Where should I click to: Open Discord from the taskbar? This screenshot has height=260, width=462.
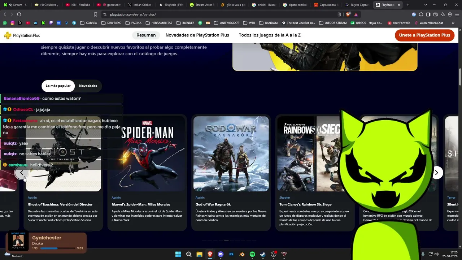click(x=221, y=254)
